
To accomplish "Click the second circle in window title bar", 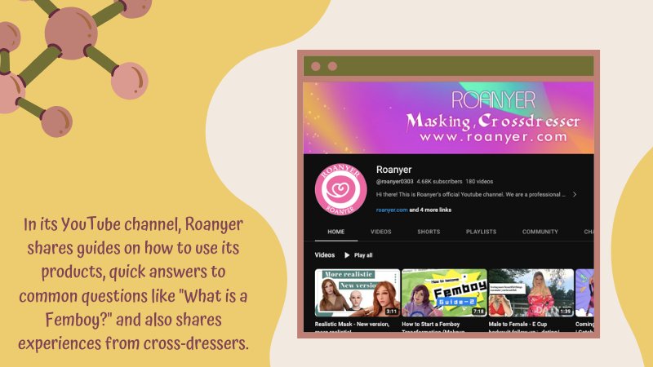I will point(332,66).
